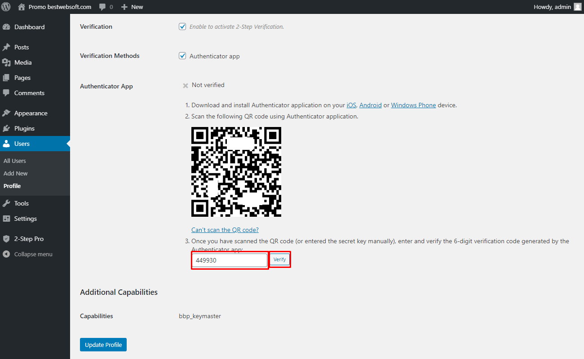The width and height of the screenshot is (584, 359).
Task: Click the Appearance paintbrush icon
Action: coord(6,113)
